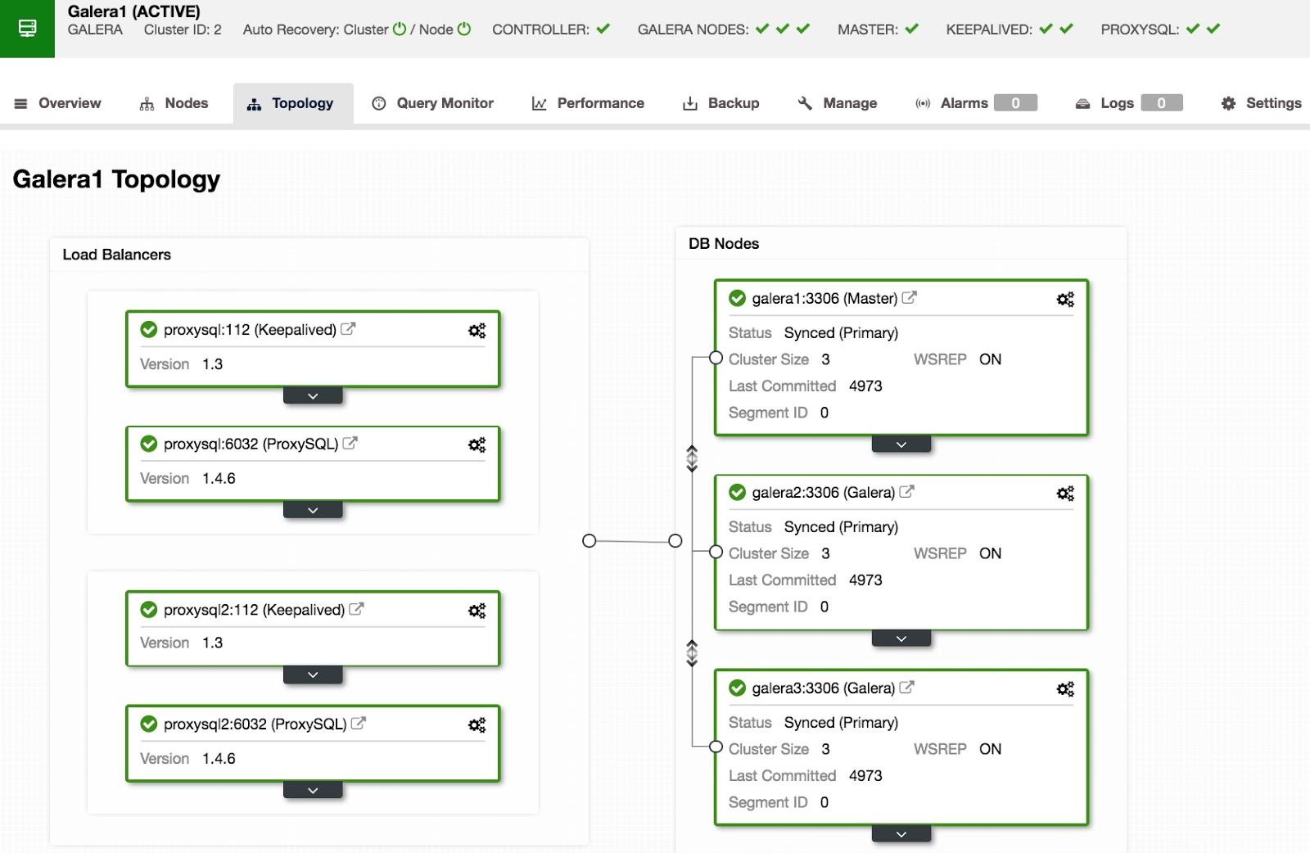Click the Galera1 (ACTIVE) cluster name
This screenshot has height=853, width=1310.
133,11
